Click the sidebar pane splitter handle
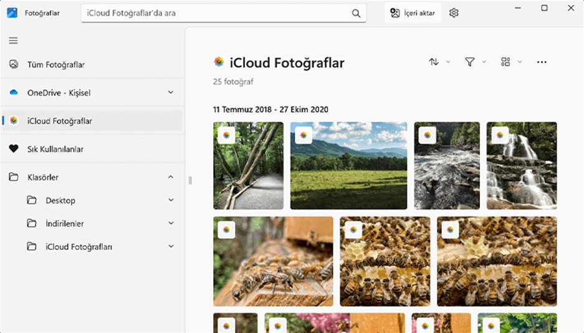 [x=190, y=181]
